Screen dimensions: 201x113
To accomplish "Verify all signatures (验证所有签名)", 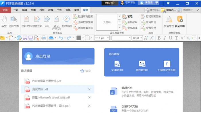I will pyautogui.click(x=83, y=17).
